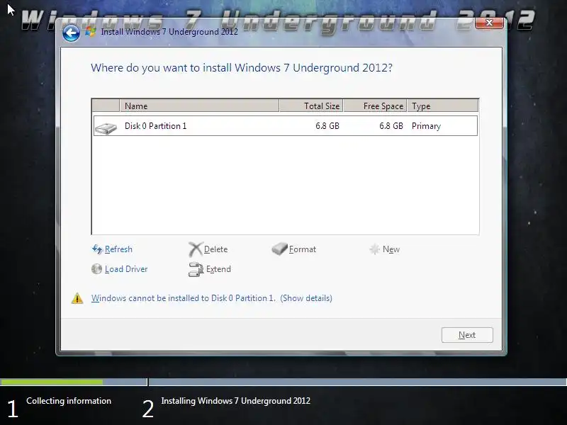Viewport: 567px width, 425px height.
Task: Select the Disk 0 Partition 1 row
Action: click(x=286, y=126)
